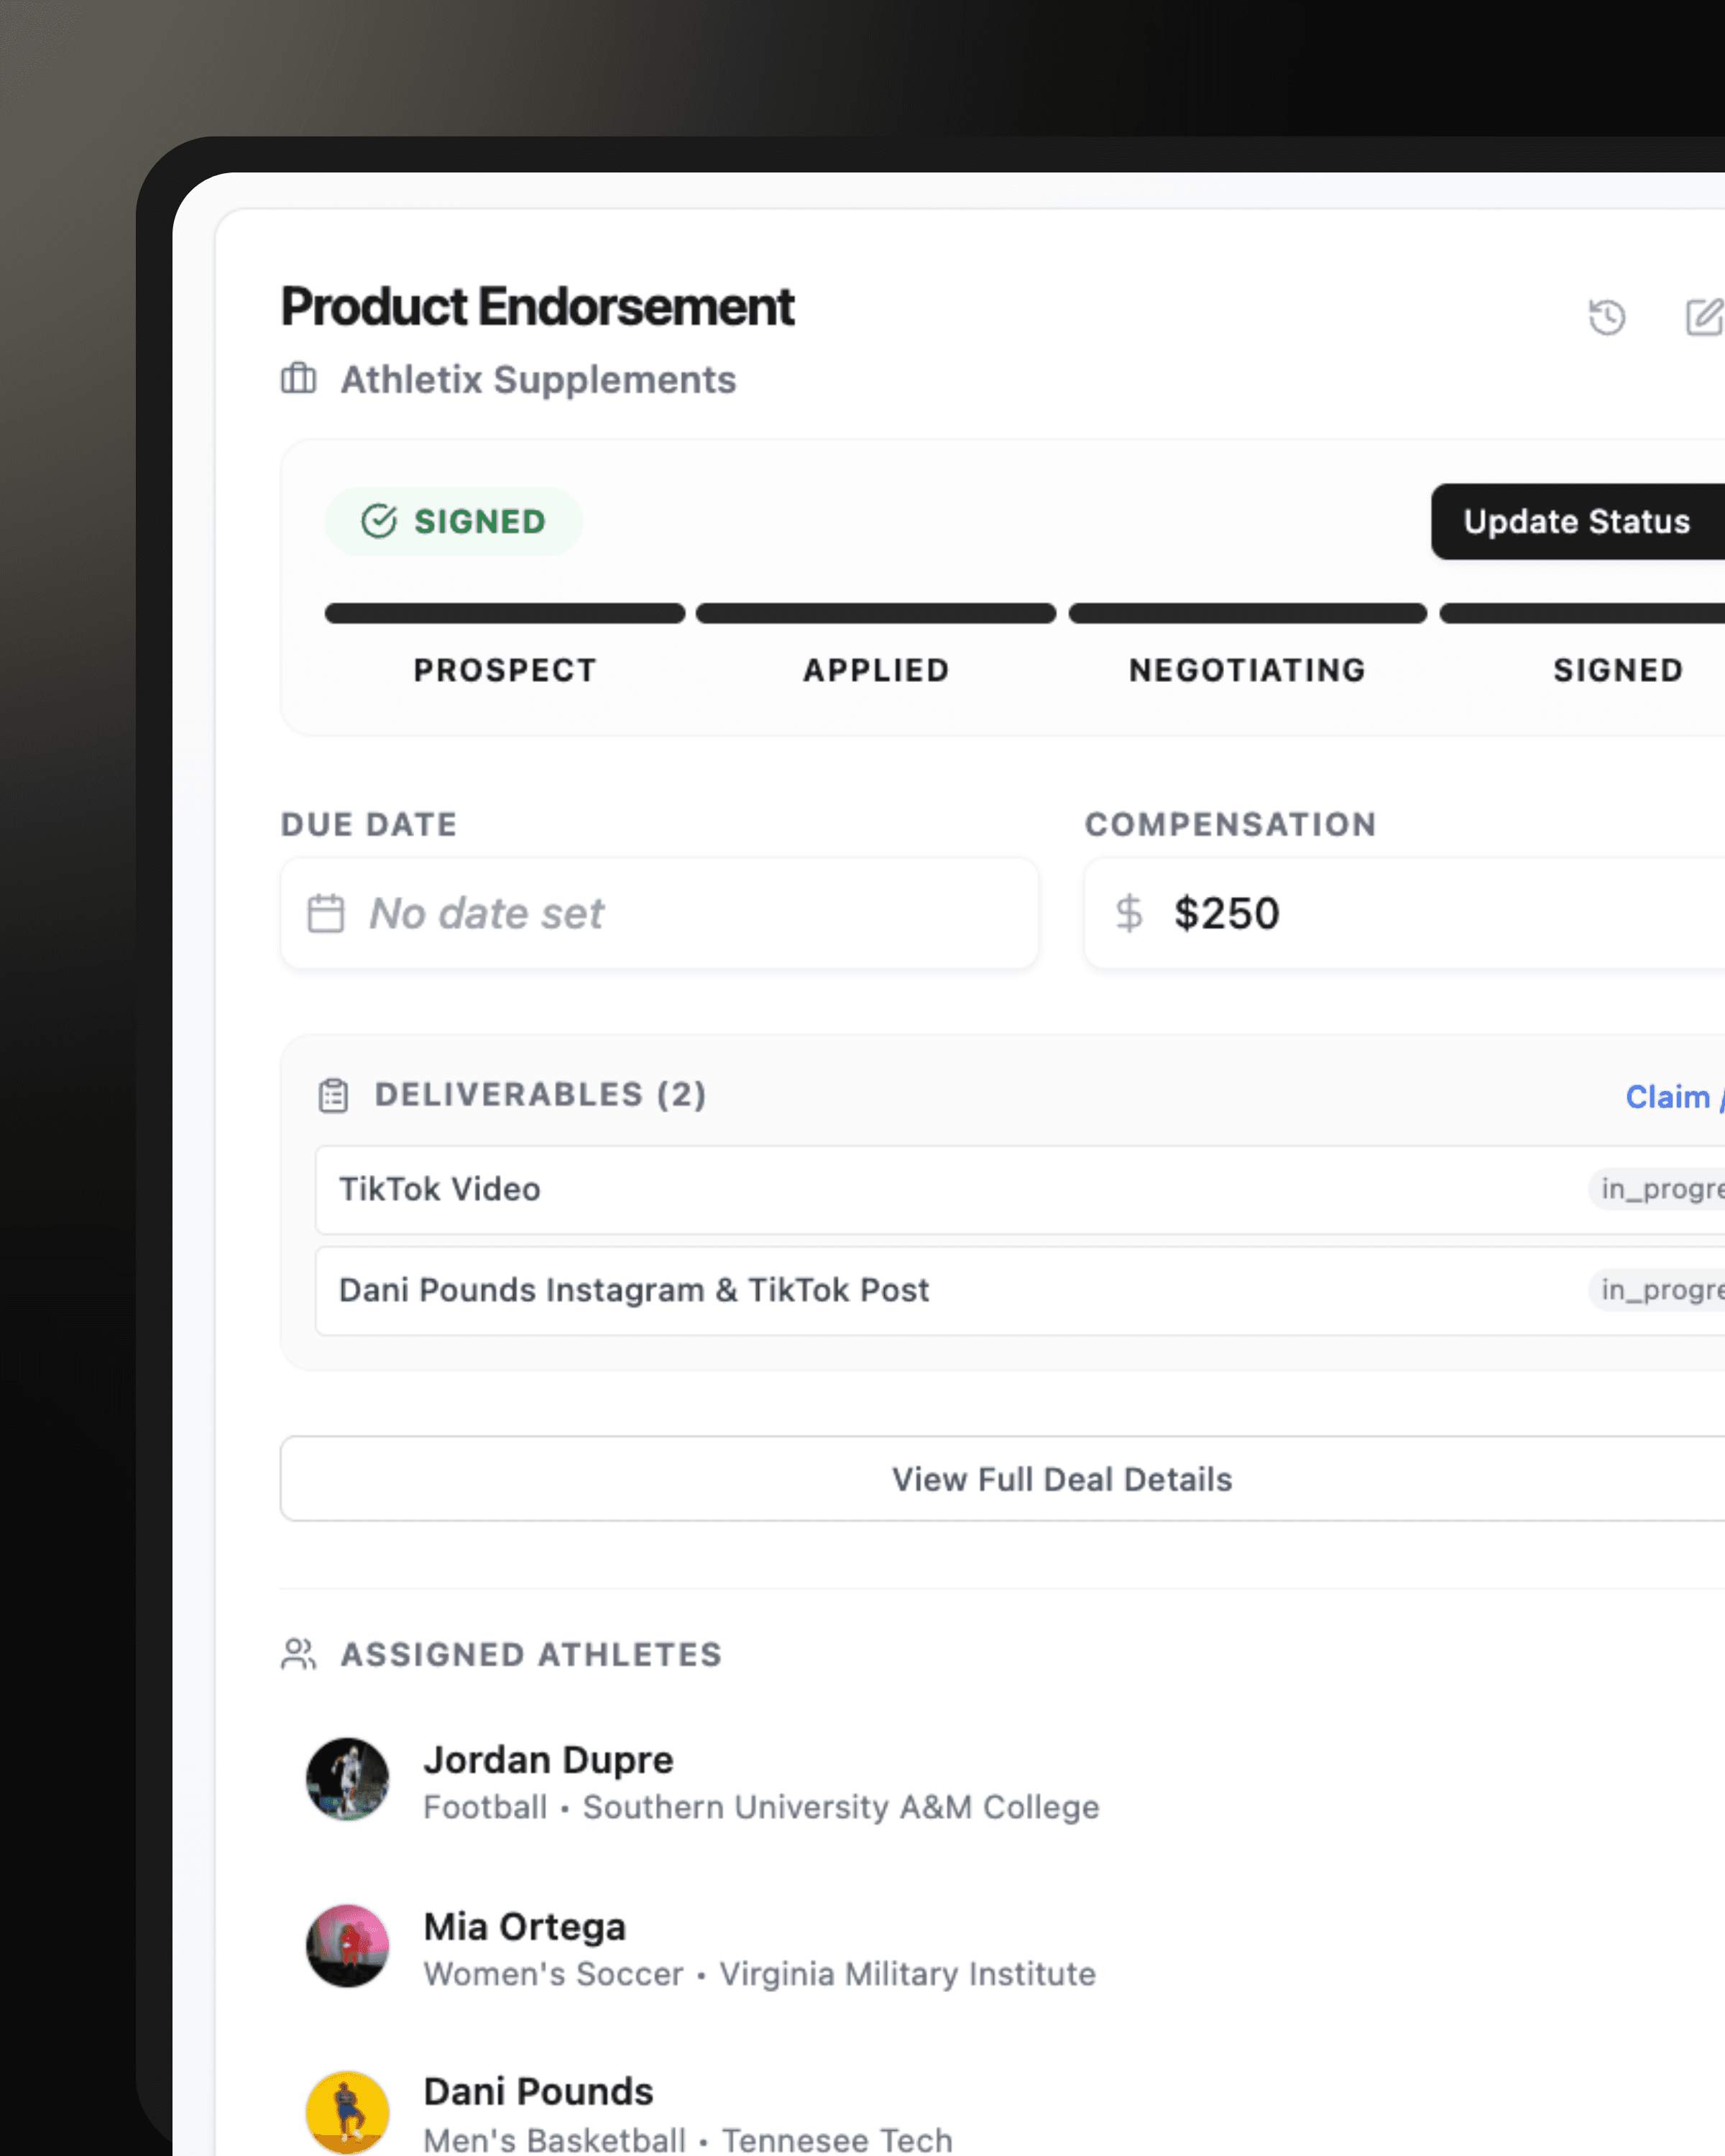Click the Assigned Athletes people icon
The image size is (1725, 2156).
[x=298, y=1654]
